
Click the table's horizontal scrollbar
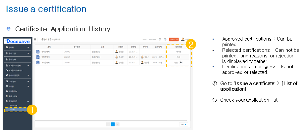[x=111, y=120]
